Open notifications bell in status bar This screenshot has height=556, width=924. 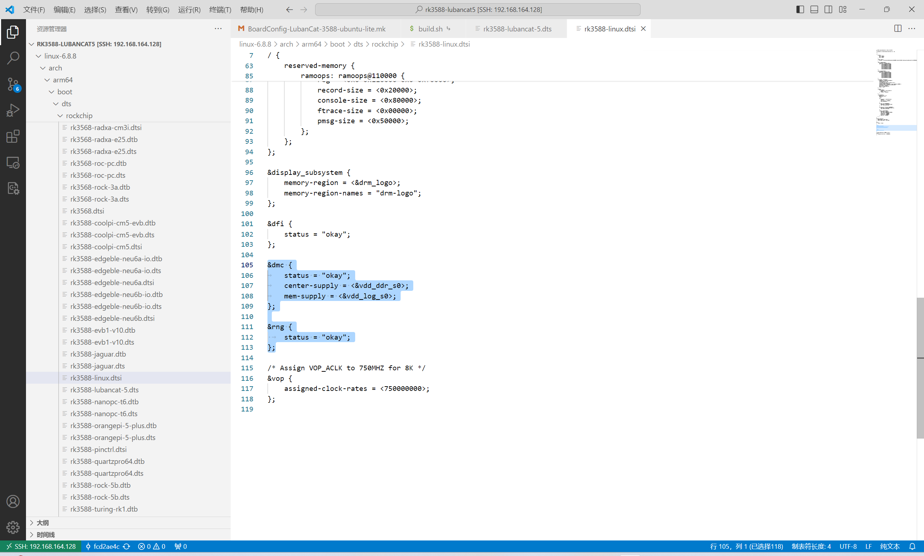912,546
